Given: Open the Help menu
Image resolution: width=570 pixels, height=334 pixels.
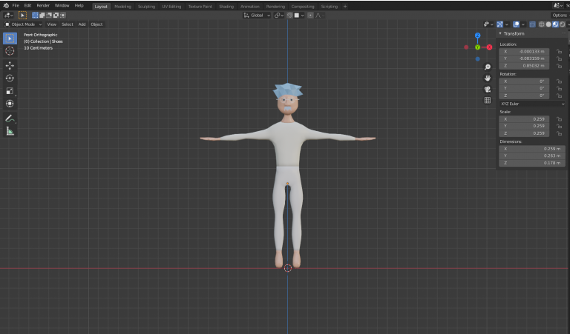Looking at the screenshot, I should click(79, 5).
